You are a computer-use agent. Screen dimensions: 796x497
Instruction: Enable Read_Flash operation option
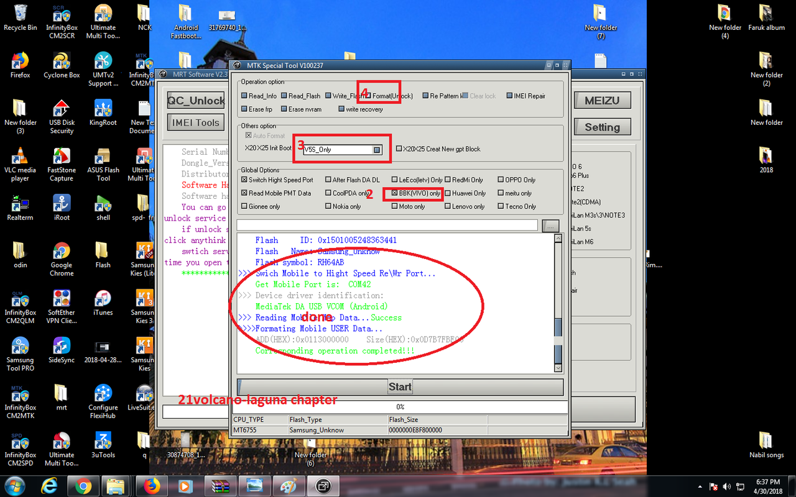tap(284, 96)
